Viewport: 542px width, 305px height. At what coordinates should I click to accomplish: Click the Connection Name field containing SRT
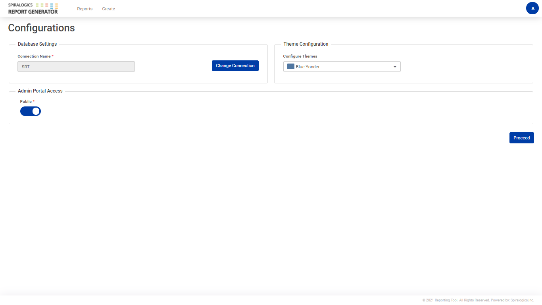click(x=76, y=67)
